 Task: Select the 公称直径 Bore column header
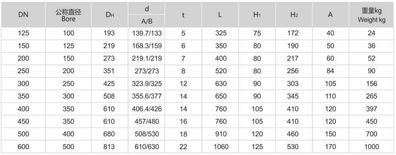pyautogui.click(x=68, y=15)
